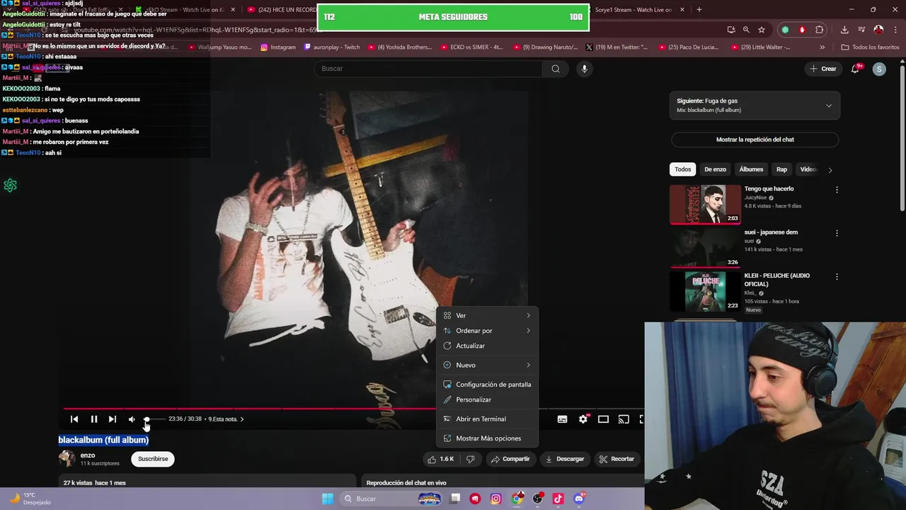Image resolution: width=906 pixels, height=510 pixels.
Task: Pause the video with the pause button
Action: pyautogui.click(x=93, y=419)
